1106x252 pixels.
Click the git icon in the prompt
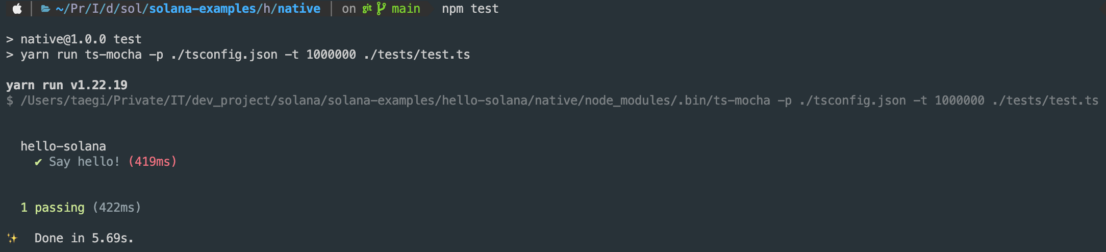point(367,9)
